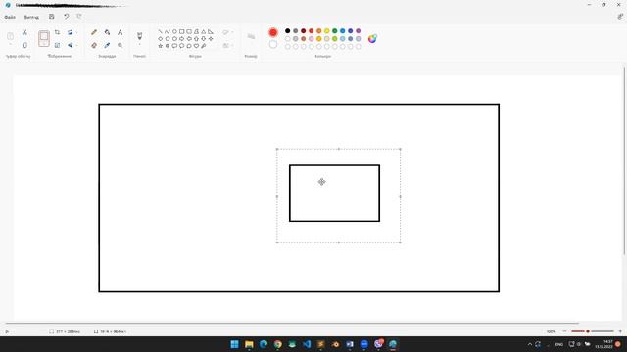Click the Save disk icon
627x352 pixels.
pyautogui.click(x=52, y=17)
